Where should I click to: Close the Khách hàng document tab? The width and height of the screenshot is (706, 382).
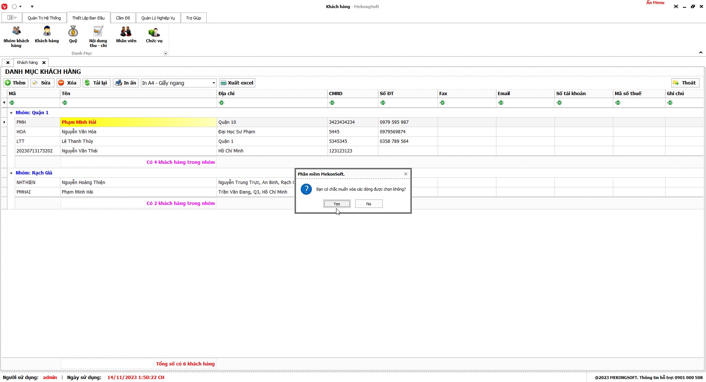coord(44,63)
